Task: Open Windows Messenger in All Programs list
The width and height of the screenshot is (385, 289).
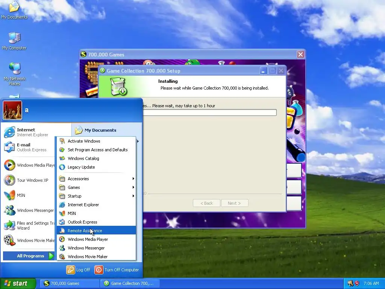Action: coord(96,248)
